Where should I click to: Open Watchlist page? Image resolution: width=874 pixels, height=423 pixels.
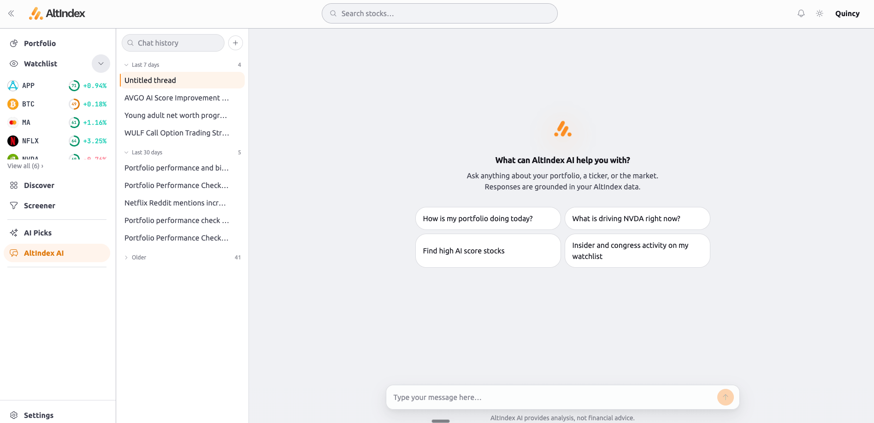[x=41, y=64]
